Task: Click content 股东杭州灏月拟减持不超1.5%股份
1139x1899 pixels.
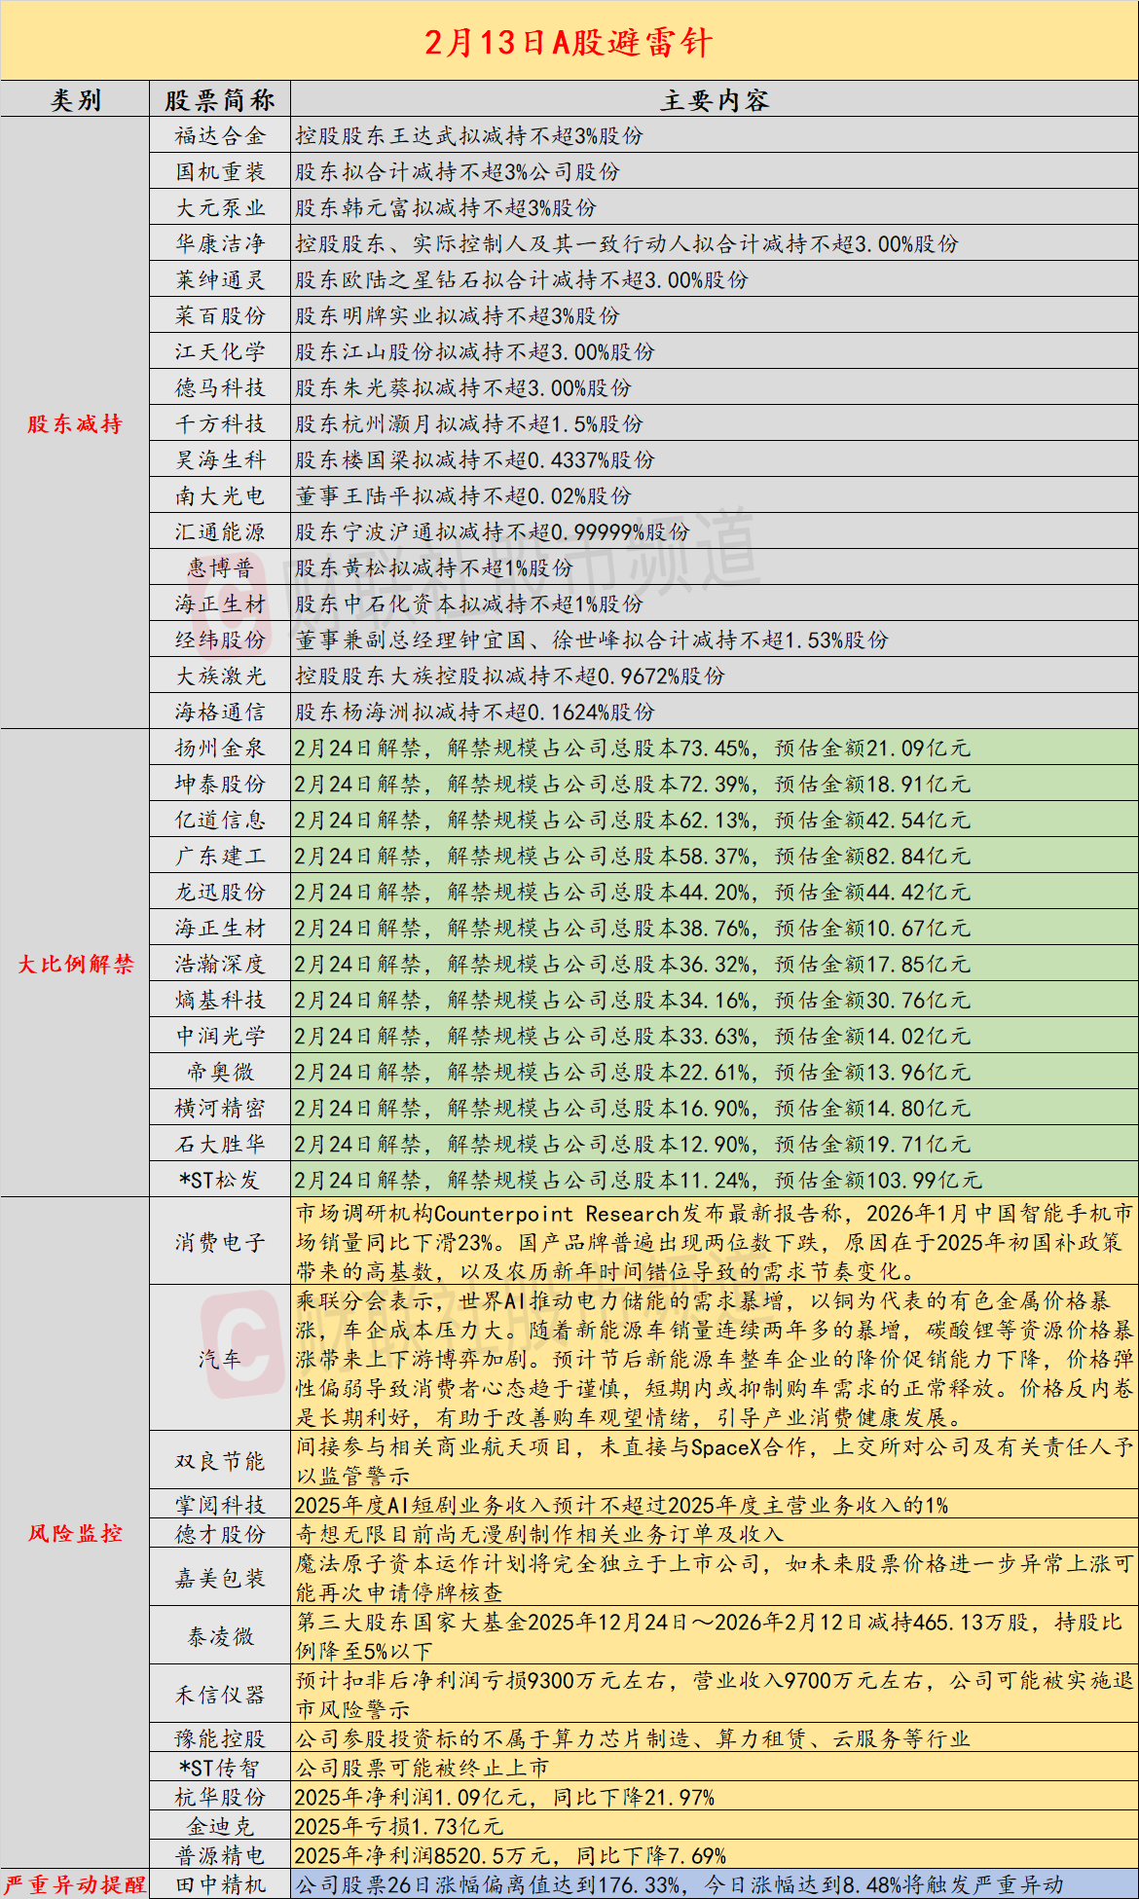Action: click(469, 424)
